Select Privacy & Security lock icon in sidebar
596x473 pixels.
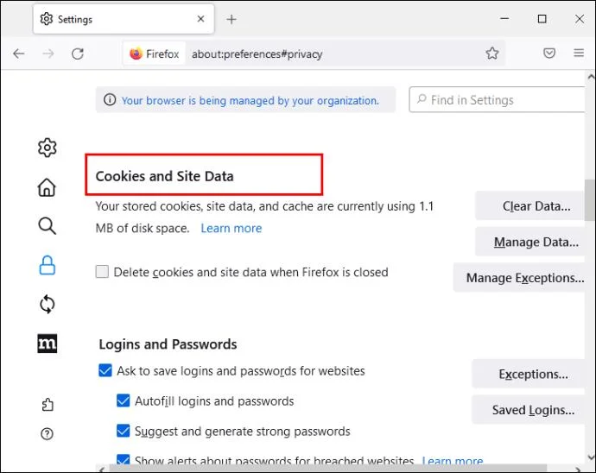point(48,265)
